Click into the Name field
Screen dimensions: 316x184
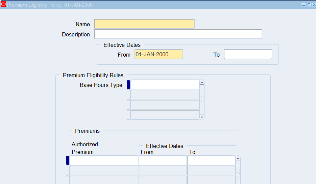pos(144,24)
